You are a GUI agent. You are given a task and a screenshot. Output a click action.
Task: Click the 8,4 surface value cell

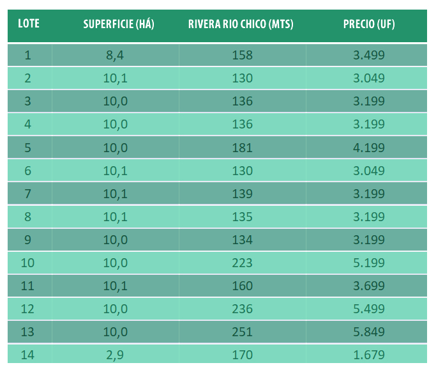115,55
